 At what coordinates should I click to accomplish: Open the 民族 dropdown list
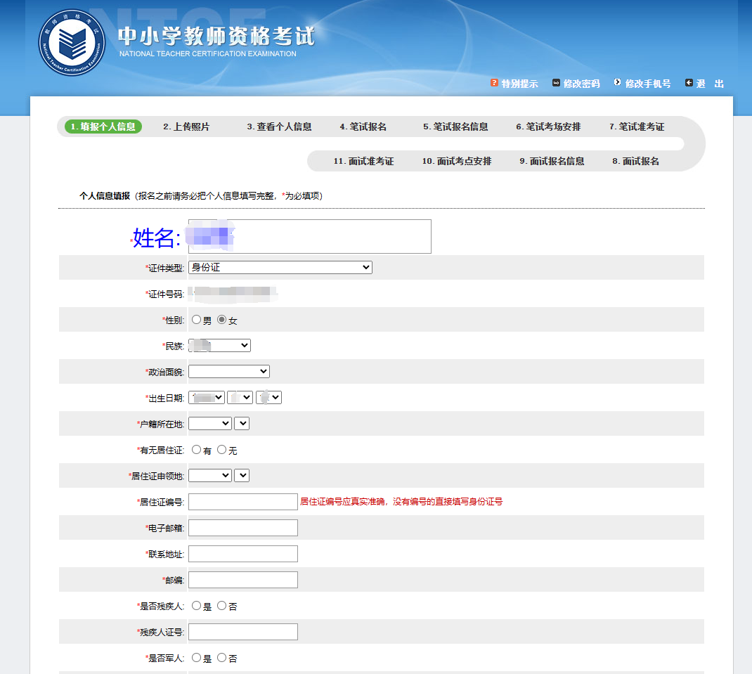219,345
